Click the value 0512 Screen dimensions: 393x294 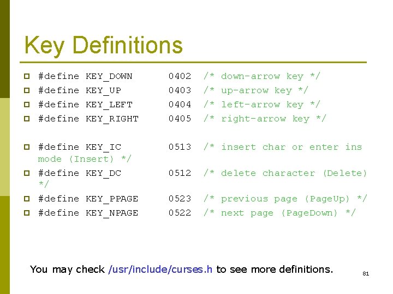pos(180,173)
